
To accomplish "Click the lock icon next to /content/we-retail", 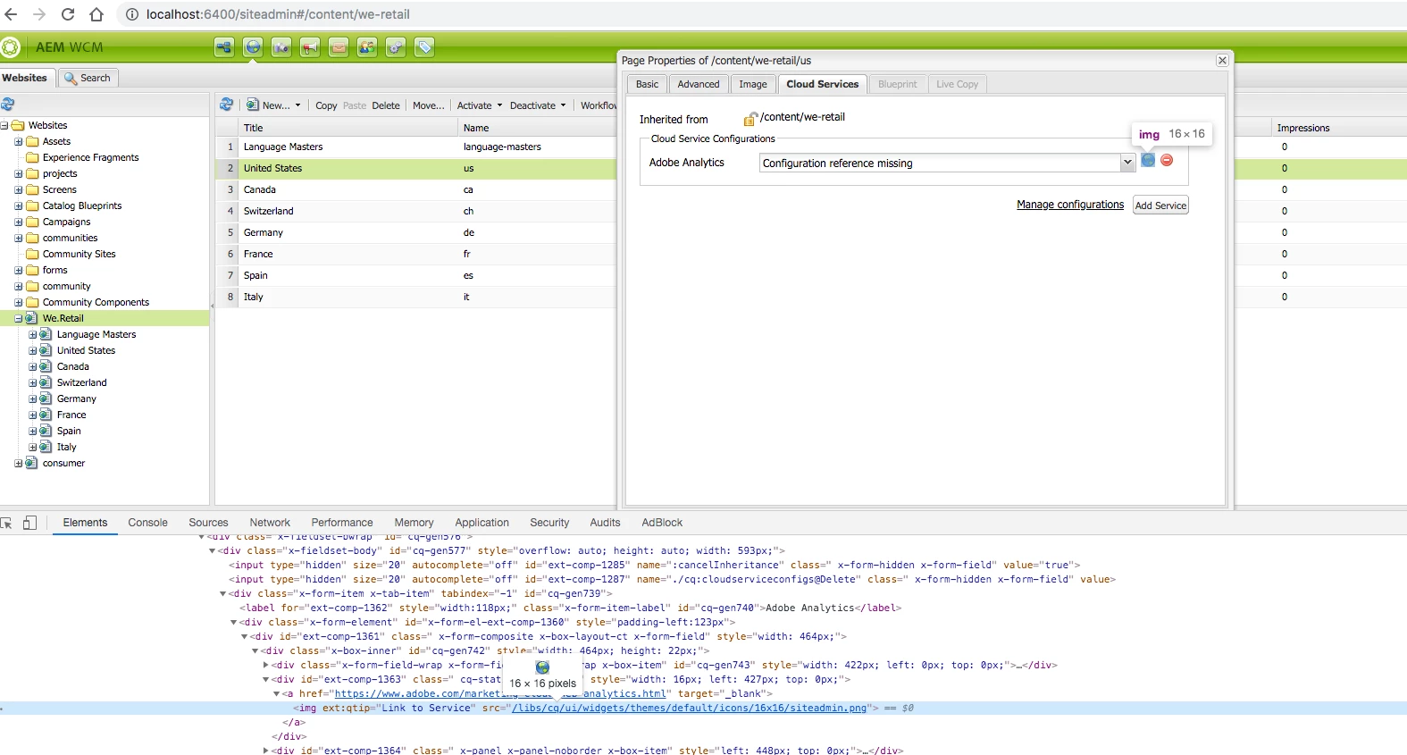I will tap(750, 119).
